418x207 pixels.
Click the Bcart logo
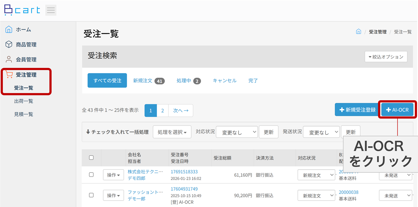[x=22, y=10]
